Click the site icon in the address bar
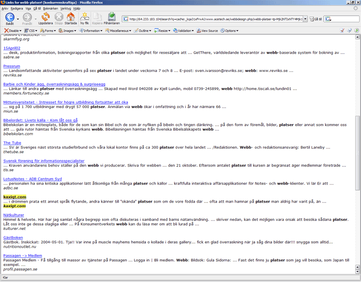 click(126, 19)
